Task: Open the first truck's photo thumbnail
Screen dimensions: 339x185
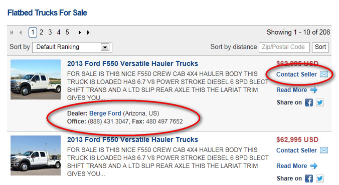Action: 36,79
